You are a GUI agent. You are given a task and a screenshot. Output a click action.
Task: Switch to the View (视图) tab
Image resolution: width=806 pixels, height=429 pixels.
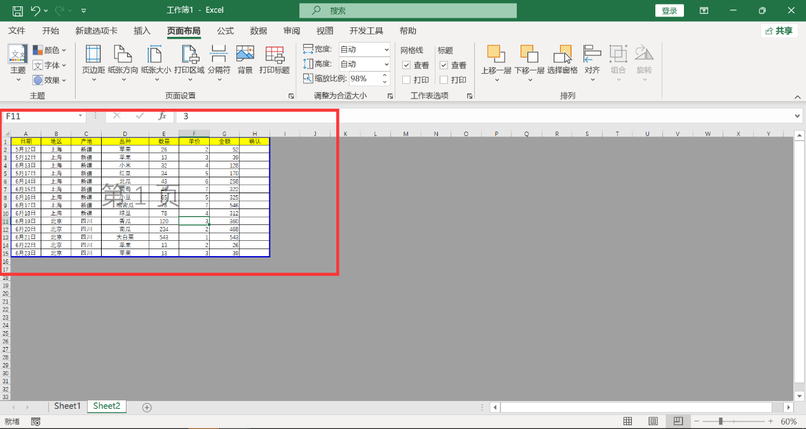[325, 31]
